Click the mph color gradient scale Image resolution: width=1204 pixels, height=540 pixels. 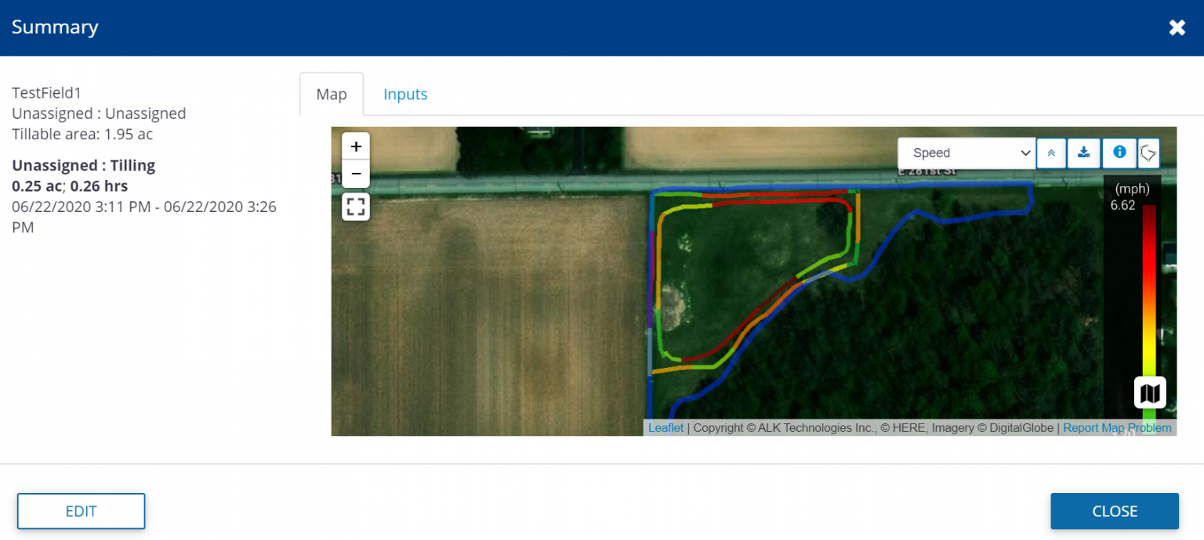point(1148,297)
